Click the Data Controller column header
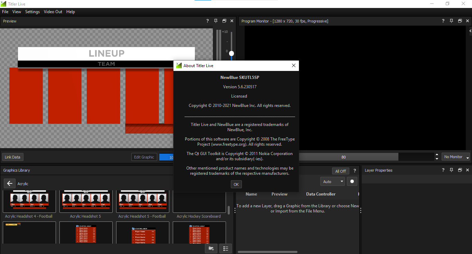 pyautogui.click(x=321, y=194)
